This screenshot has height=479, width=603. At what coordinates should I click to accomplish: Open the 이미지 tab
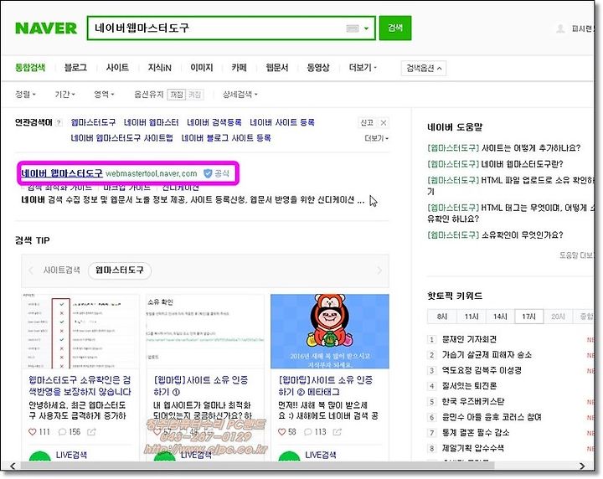202,68
